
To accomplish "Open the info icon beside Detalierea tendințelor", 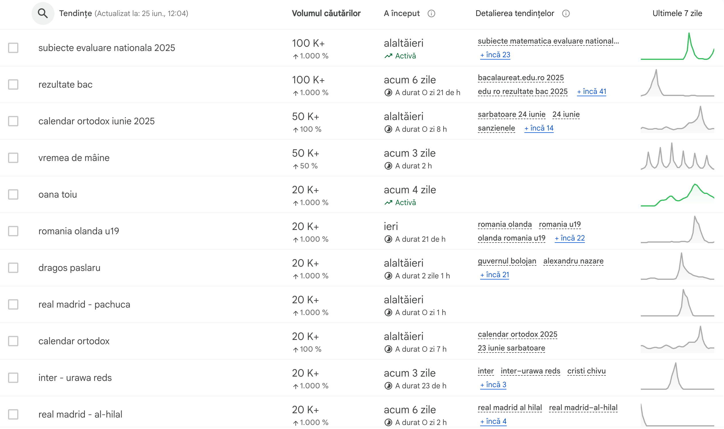I will 566,13.
